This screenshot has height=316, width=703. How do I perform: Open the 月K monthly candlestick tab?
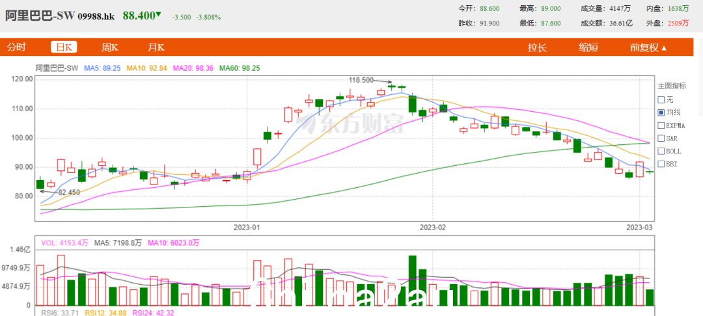(156, 47)
